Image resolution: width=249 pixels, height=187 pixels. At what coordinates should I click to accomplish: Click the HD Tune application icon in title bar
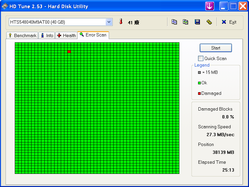[5, 6]
